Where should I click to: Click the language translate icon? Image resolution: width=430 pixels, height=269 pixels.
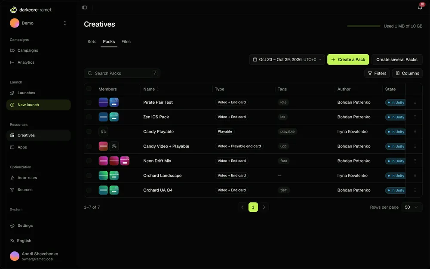click(x=12, y=241)
